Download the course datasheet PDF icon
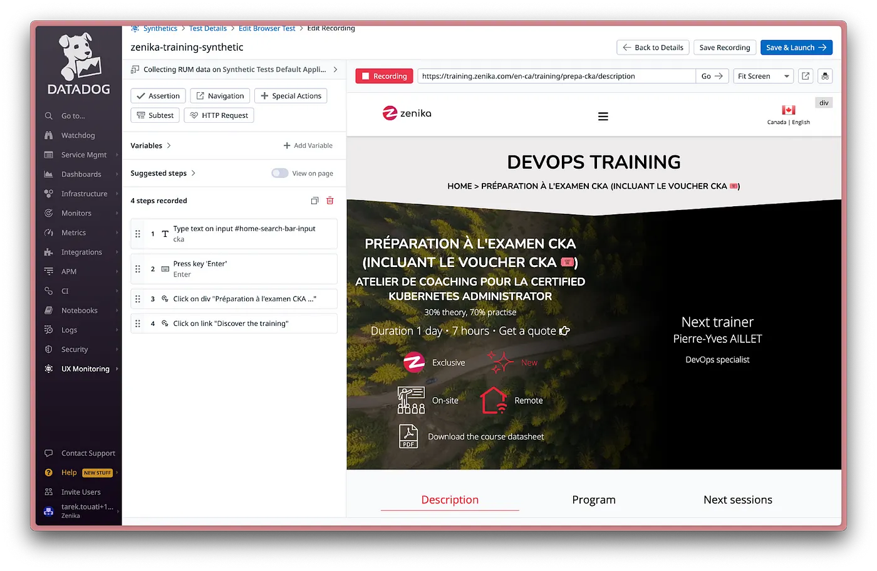This screenshot has width=877, height=571. pos(408,436)
